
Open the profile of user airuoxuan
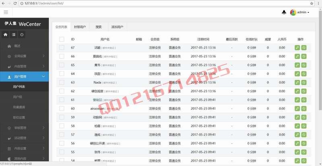(97, 109)
